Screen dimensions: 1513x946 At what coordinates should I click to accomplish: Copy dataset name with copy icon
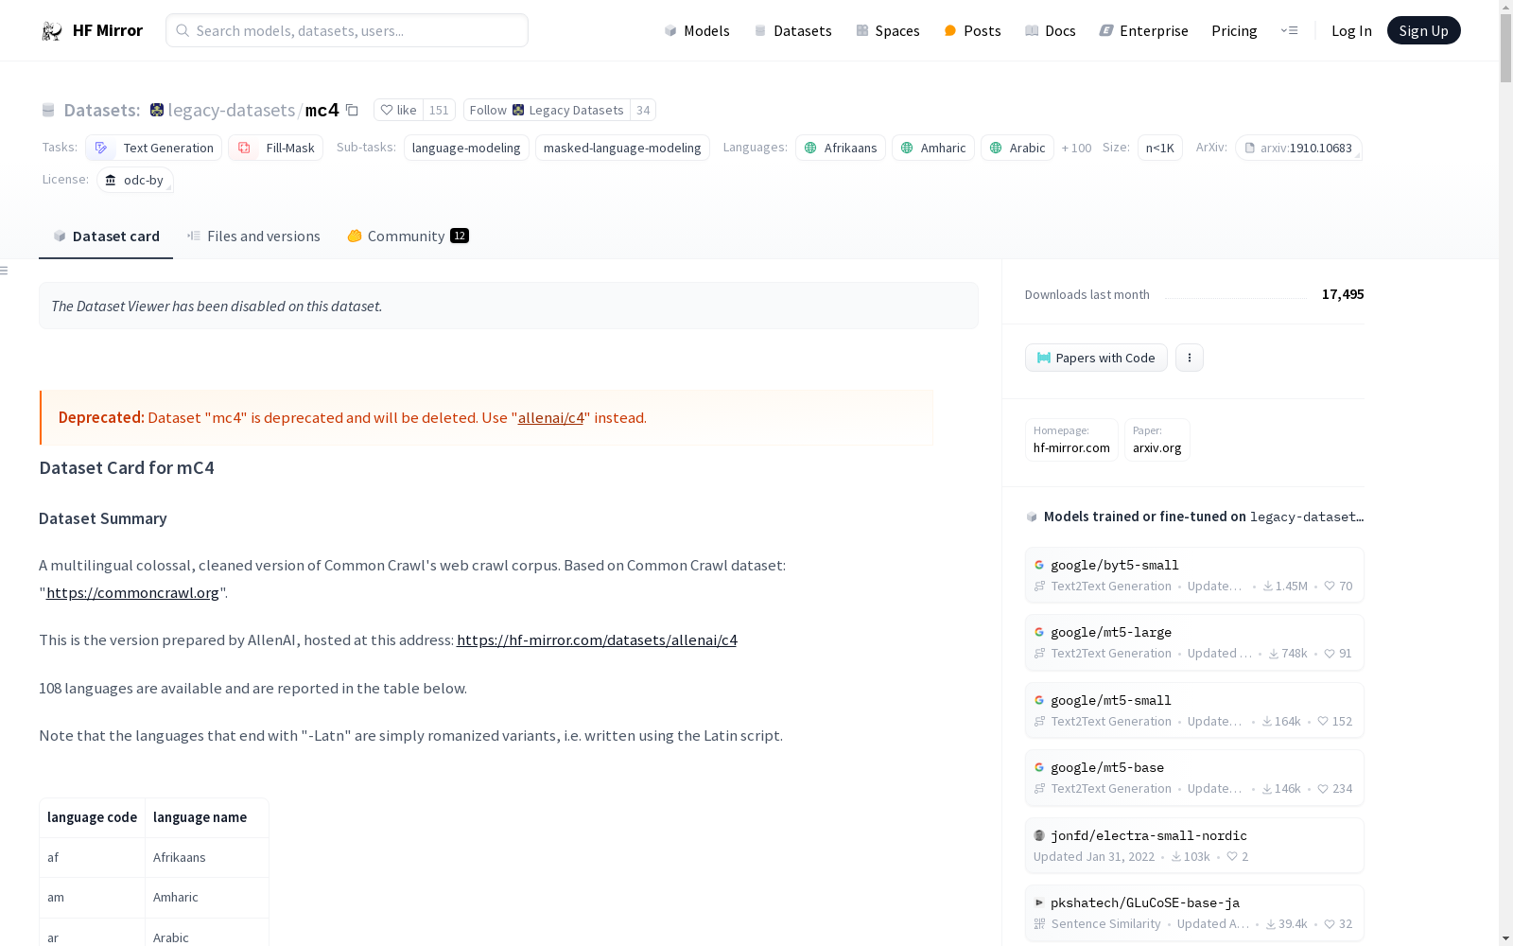(352, 110)
